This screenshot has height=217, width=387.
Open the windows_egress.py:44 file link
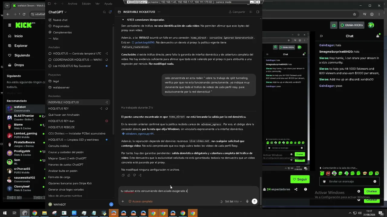[x=138, y=134]
